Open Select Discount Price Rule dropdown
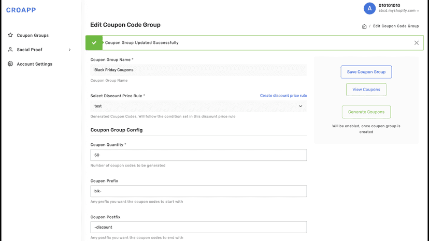Image resolution: width=429 pixels, height=241 pixels. pyautogui.click(x=198, y=106)
